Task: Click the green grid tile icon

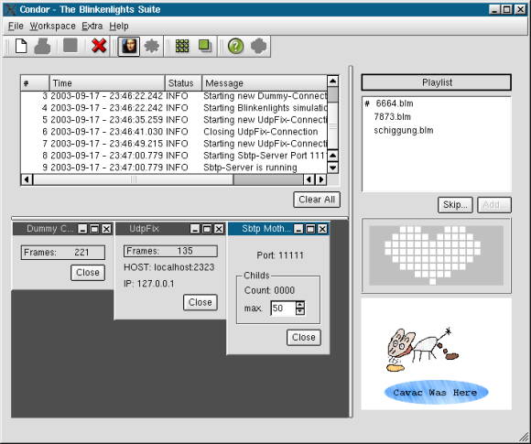Action: (182, 46)
